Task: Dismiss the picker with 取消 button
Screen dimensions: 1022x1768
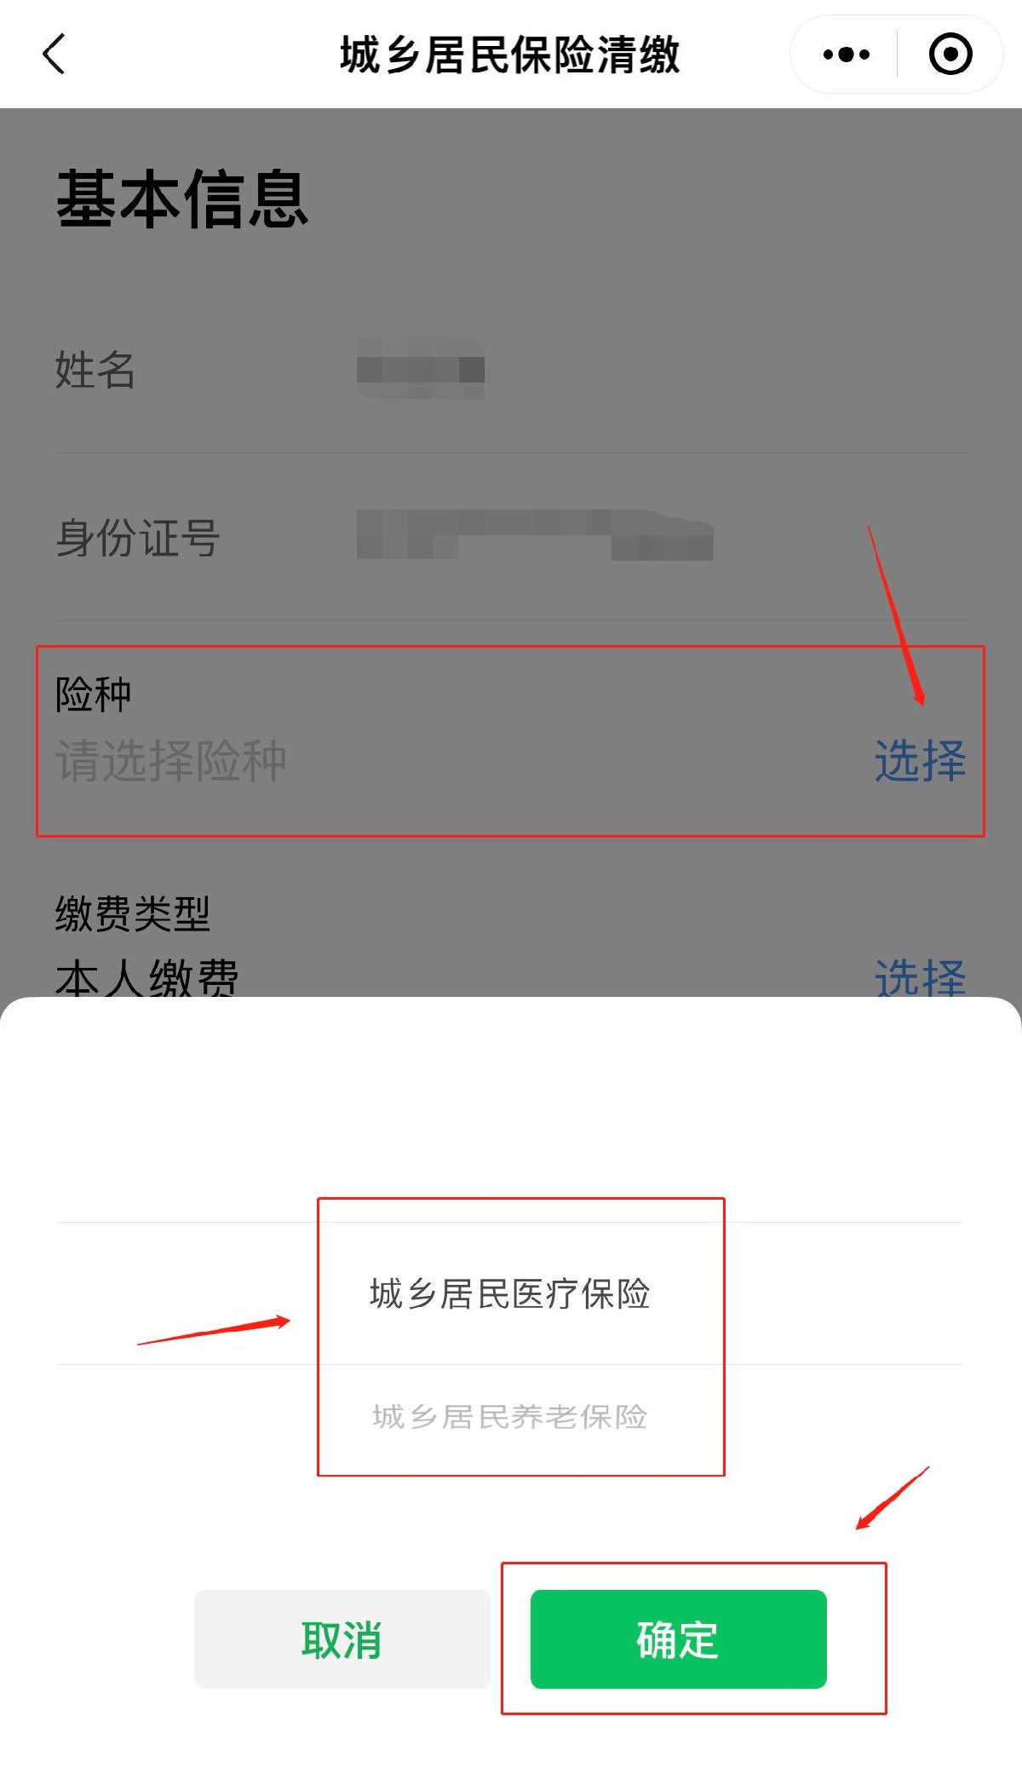Action: pyautogui.click(x=342, y=1638)
